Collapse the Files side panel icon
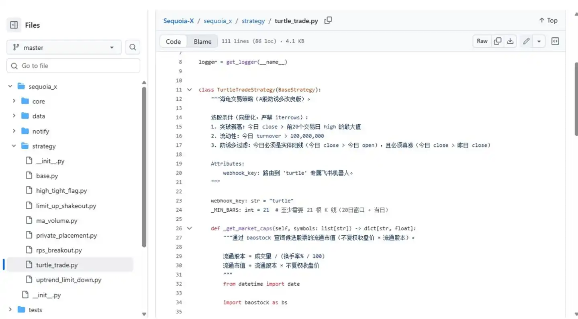The height and width of the screenshot is (319, 578). pyautogui.click(x=14, y=25)
